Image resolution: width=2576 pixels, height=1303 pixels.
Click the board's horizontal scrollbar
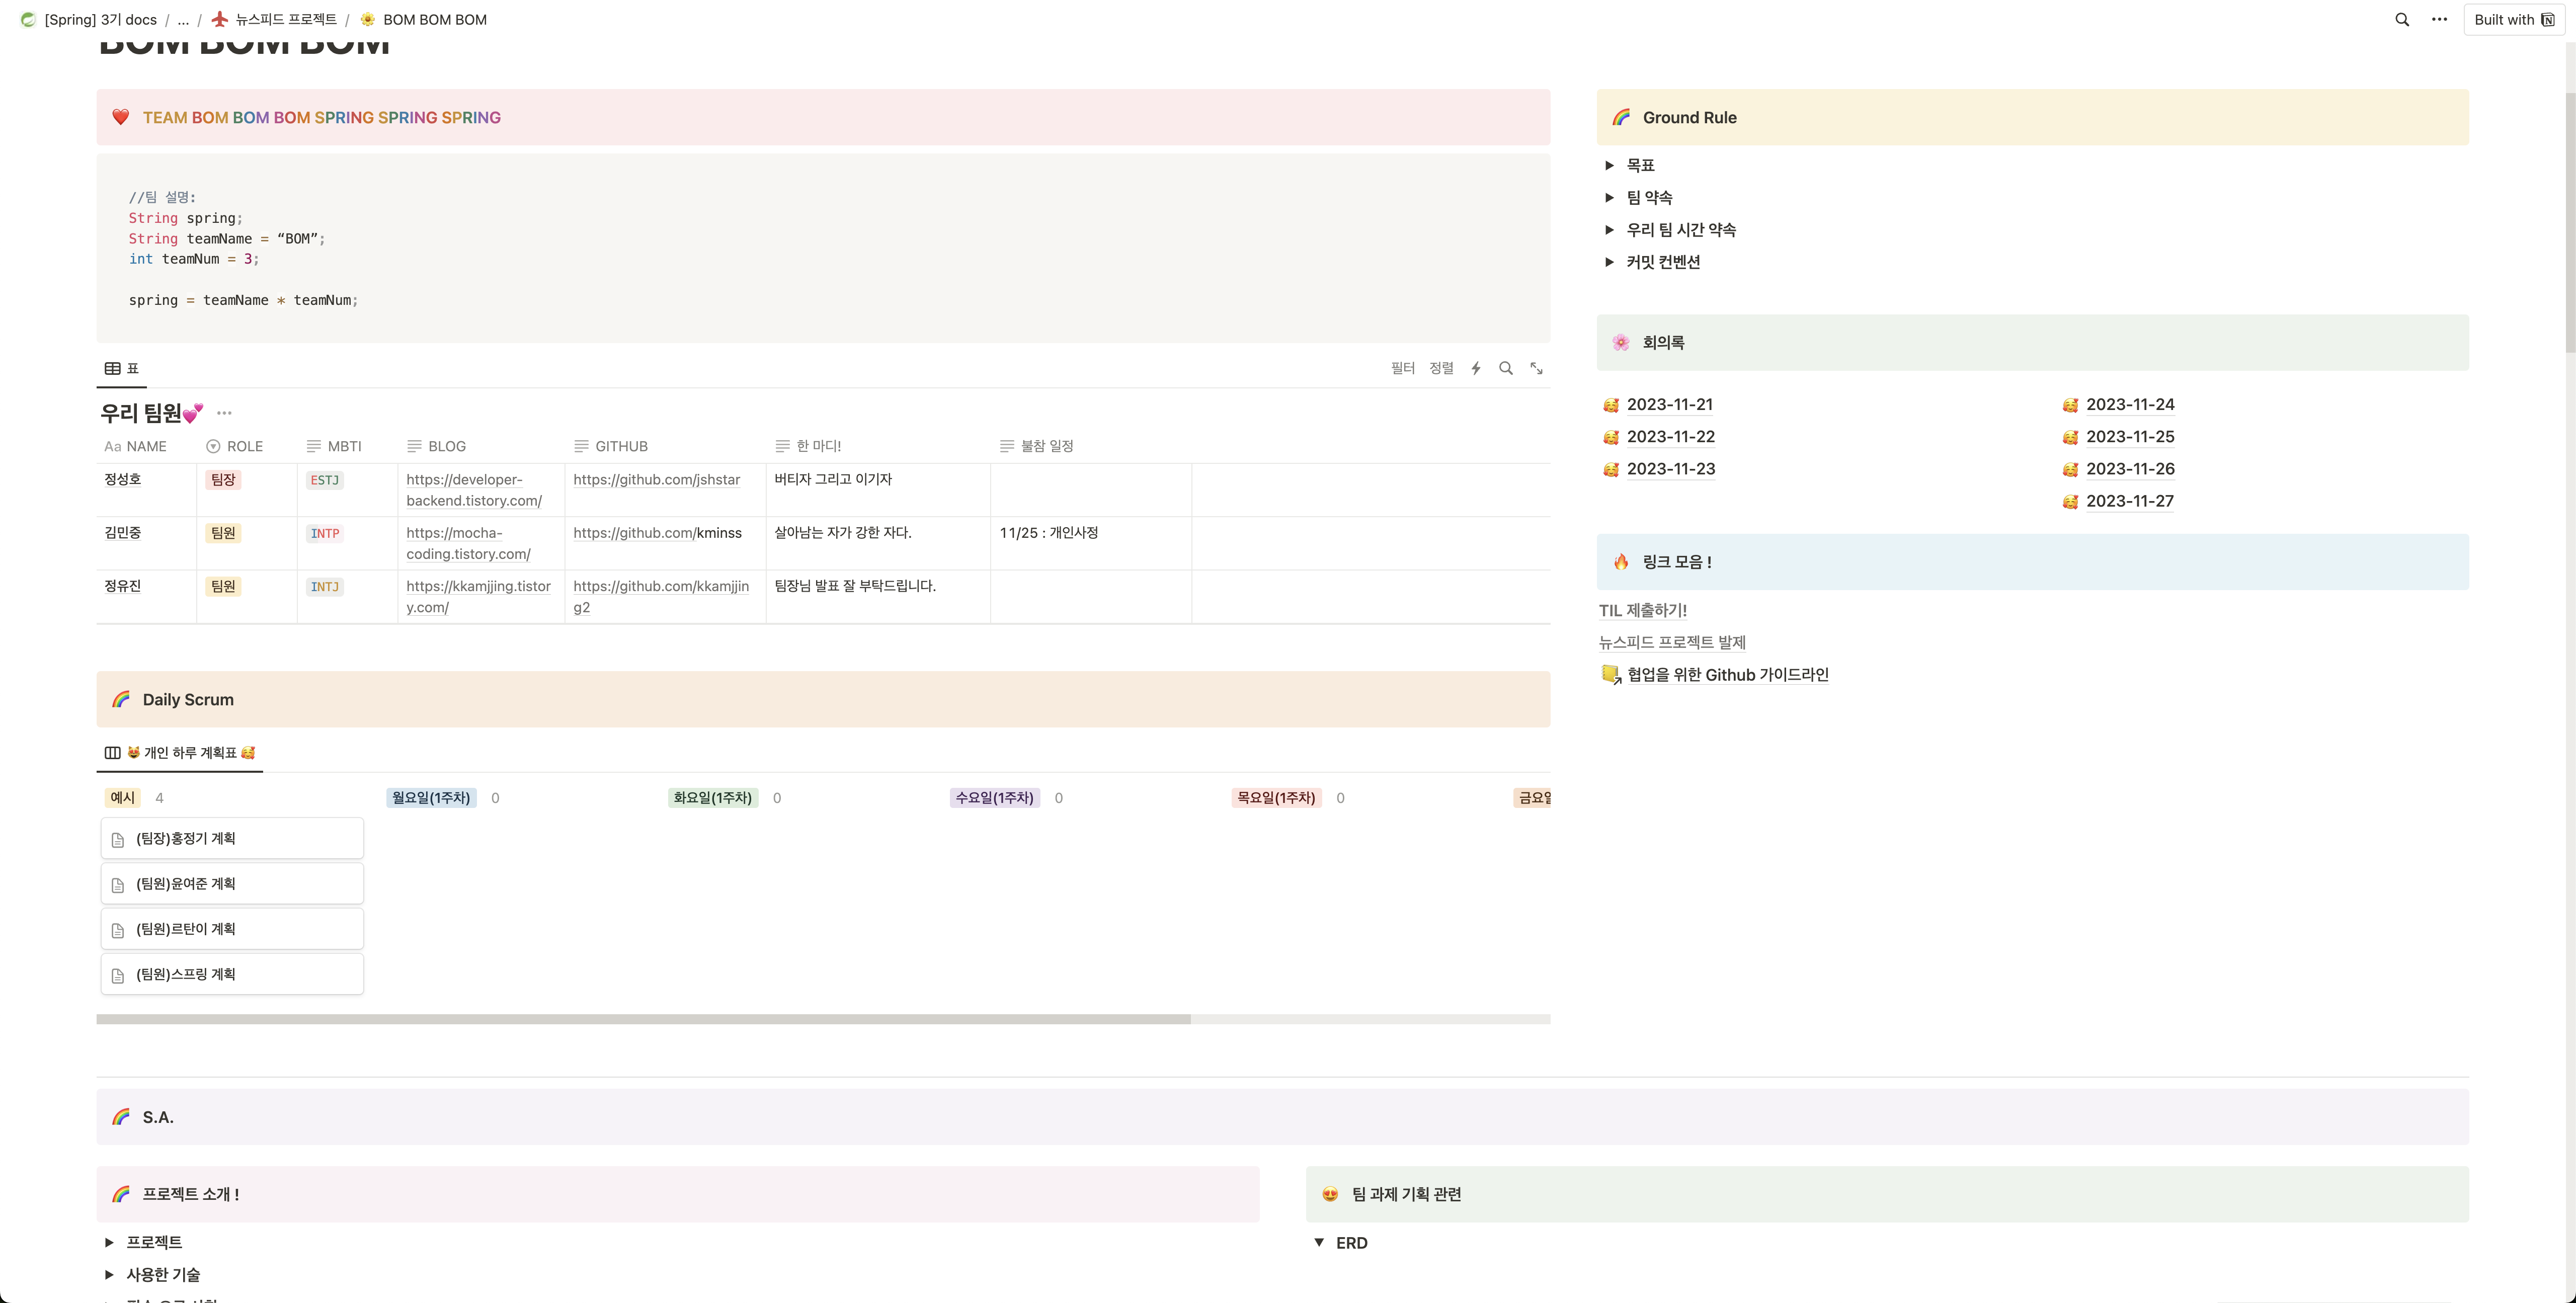(x=642, y=1020)
